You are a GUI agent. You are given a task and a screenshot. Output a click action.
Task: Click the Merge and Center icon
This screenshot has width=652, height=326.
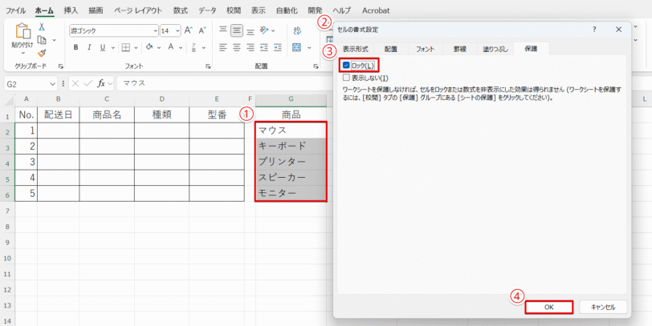point(296,48)
